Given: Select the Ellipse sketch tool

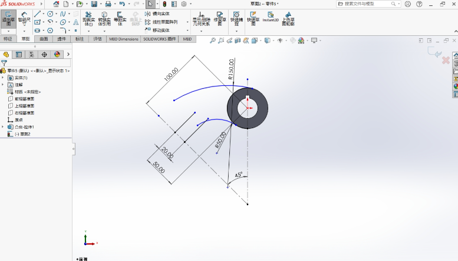Looking at the screenshot, I should pos(63,22).
